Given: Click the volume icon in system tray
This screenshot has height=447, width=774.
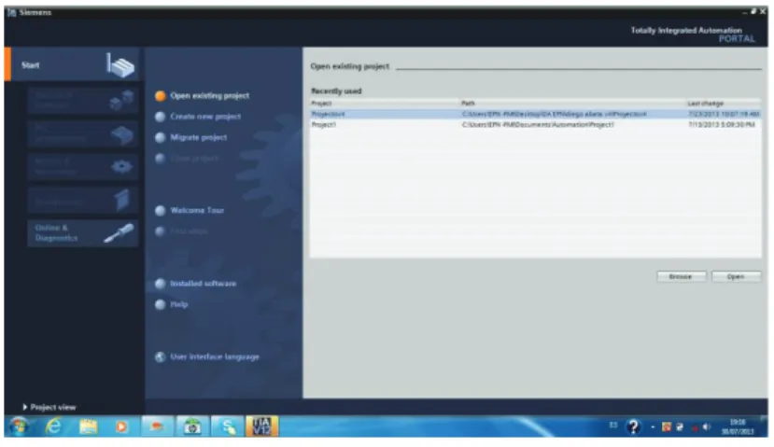Looking at the screenshot, I should [x=707, y=426].
